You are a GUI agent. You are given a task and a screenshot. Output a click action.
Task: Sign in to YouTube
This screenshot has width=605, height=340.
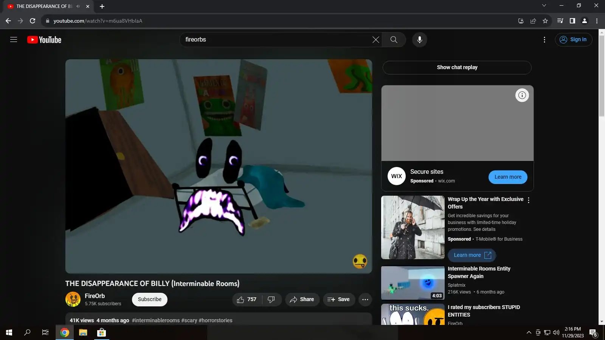point(573,40)
